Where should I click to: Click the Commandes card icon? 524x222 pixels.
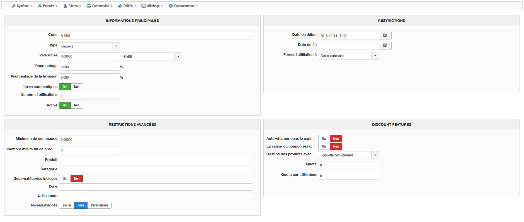(89, 6)
